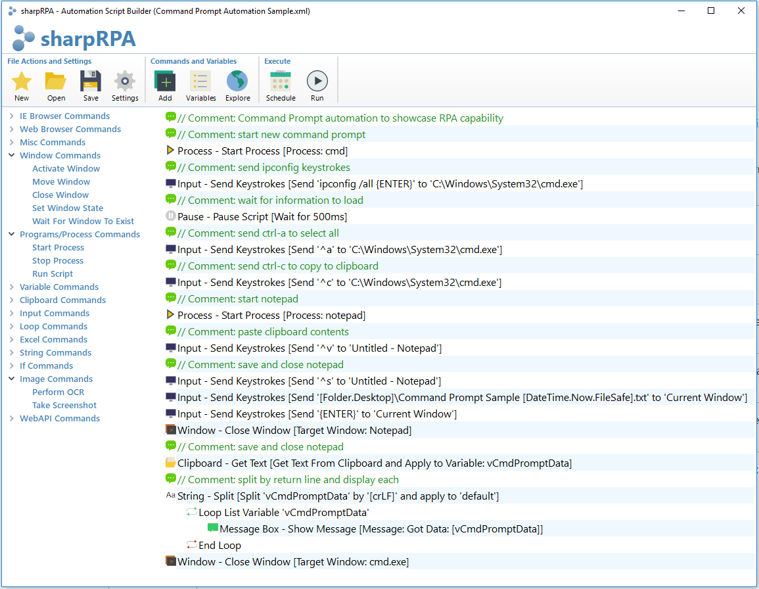Select Move Window command

pos(61,181)
